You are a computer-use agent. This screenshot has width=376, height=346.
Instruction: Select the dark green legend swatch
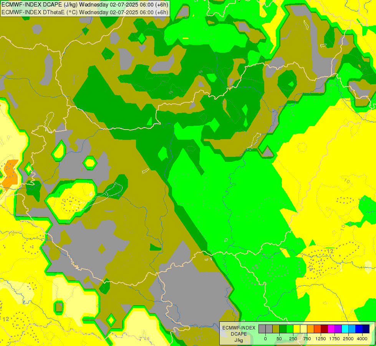click(x=283, y=329)
